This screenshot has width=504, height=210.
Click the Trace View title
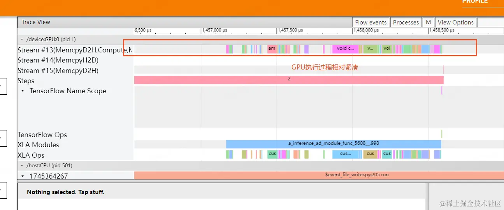pos(36,22)
